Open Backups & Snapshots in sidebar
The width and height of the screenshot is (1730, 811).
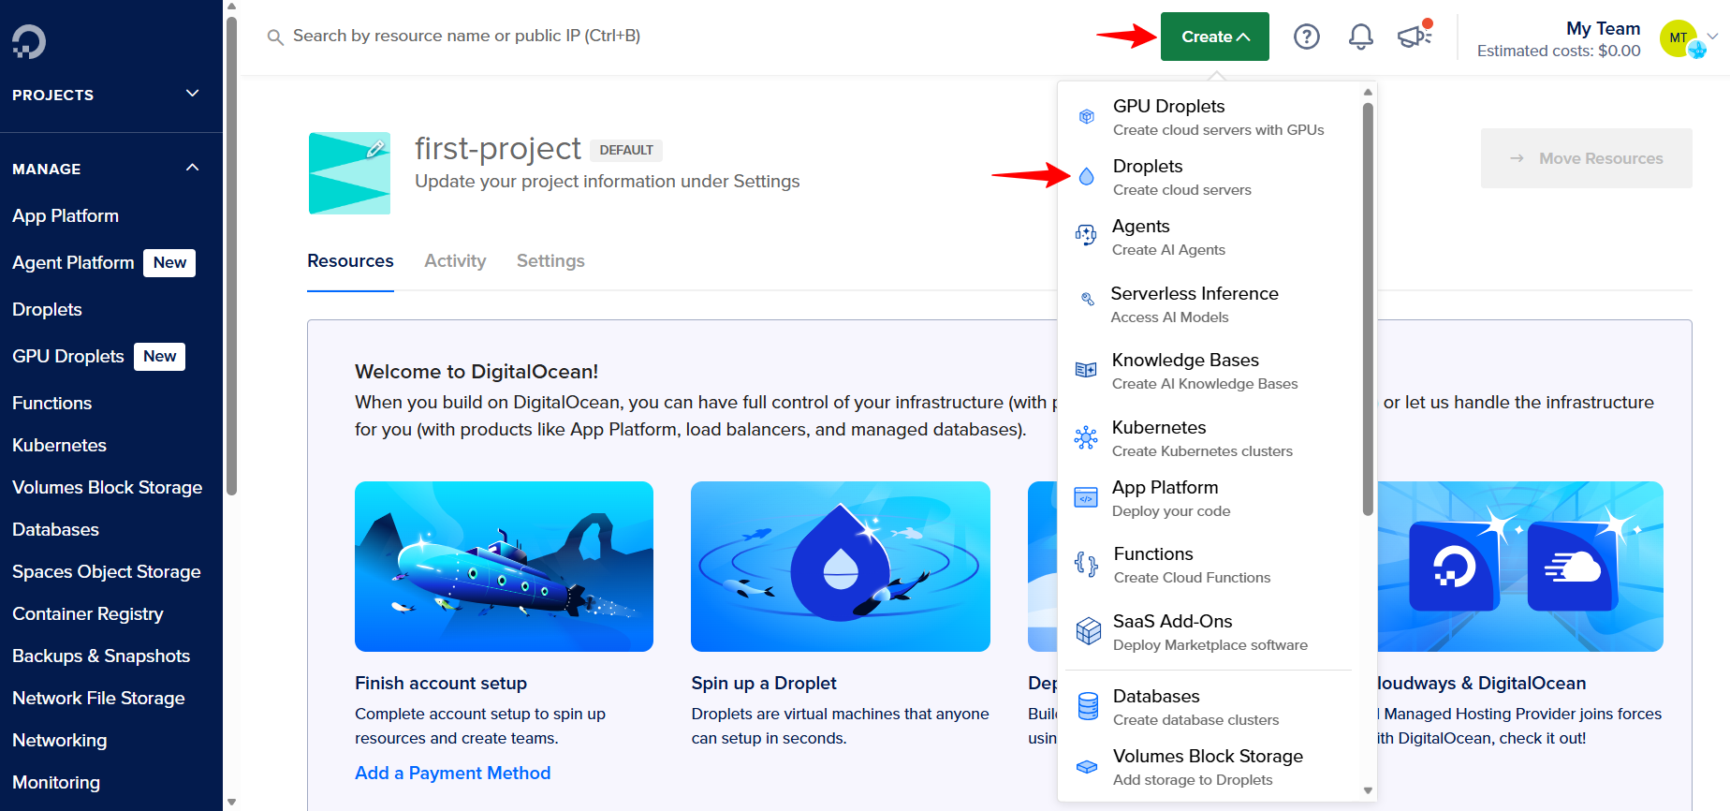pos(101,656)
